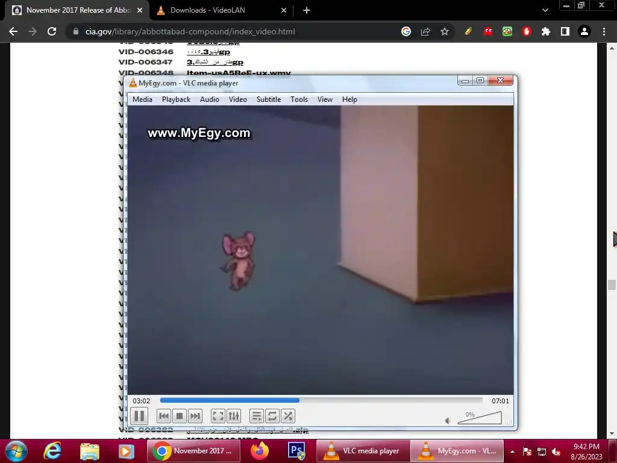Pause the video in VLC

pyautogui.click(x=139, y=416)
